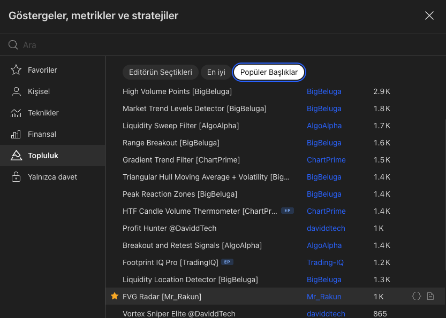446x318 pixels.
Task: Open ChartPrime author link for Gradient Trend Filter
Action: pos(326,160)
